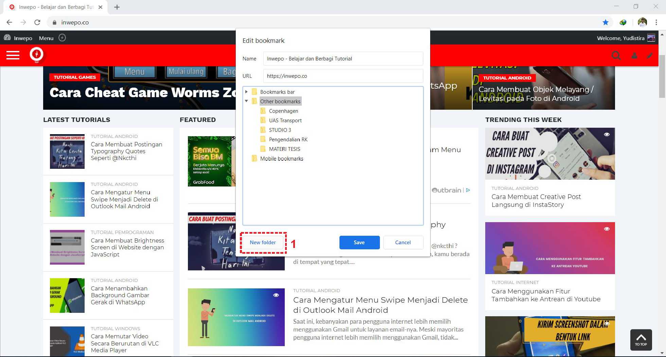Screen dimensions: 666x357
Task: Open Cara Membuat Creative Post trending link
Action: tap(536, 201)
